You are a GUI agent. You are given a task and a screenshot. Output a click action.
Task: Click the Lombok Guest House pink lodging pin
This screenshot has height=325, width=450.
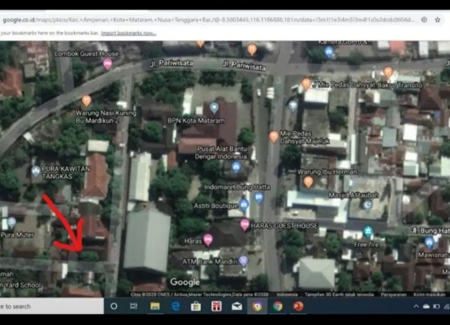[107, 63]
